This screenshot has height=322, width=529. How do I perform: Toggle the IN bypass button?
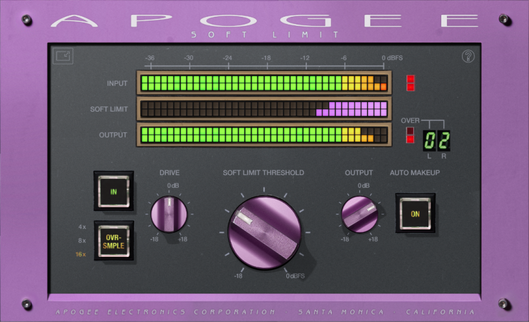click(114, 191)
